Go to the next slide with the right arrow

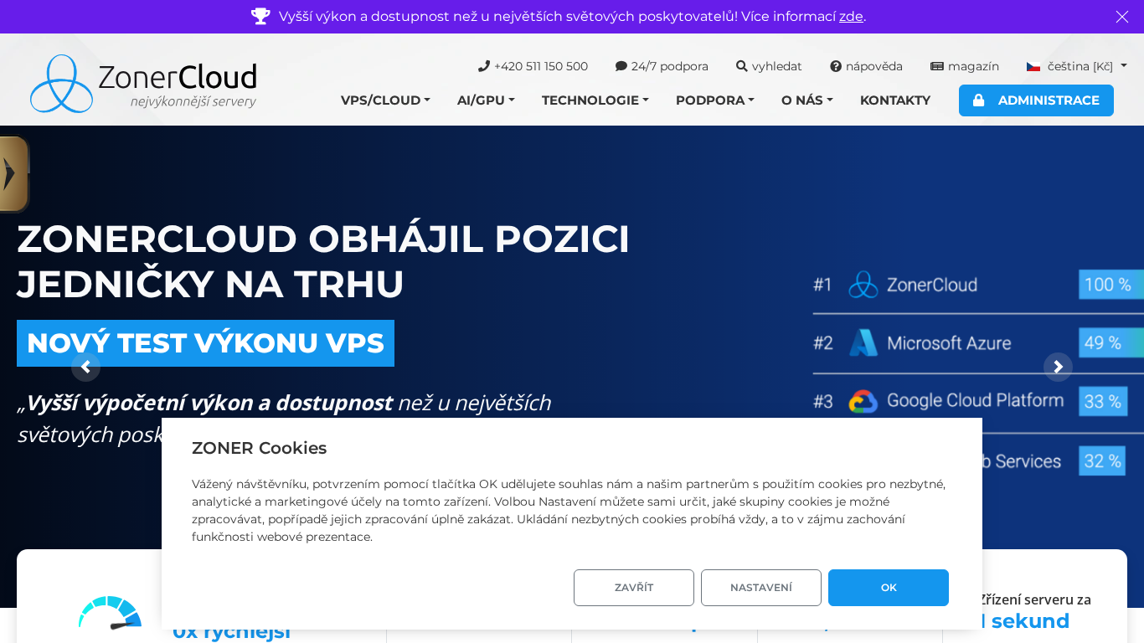[1058, 367]
